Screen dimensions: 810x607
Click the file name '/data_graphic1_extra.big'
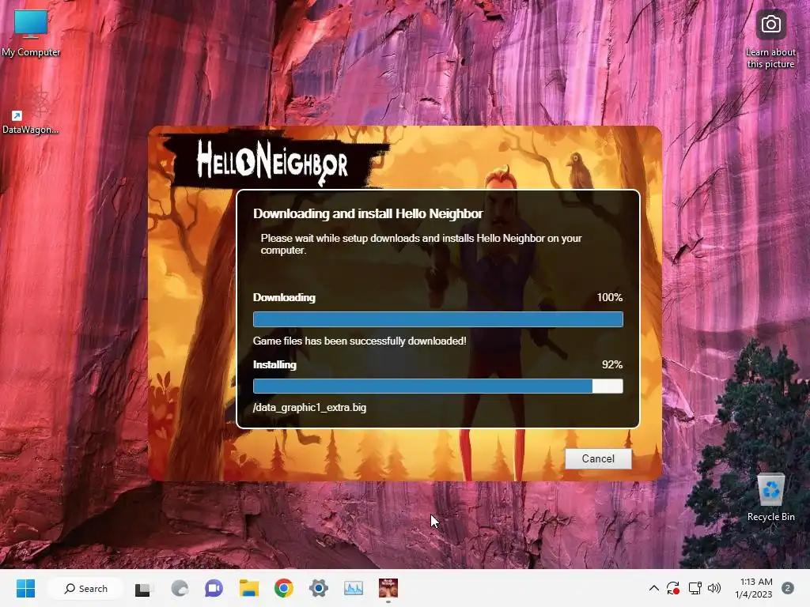coord(309,407)
